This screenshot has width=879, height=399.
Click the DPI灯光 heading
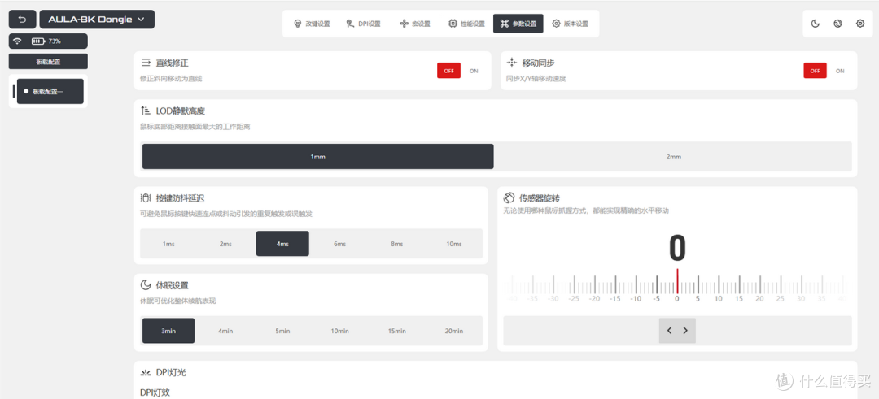click(171, 372)
